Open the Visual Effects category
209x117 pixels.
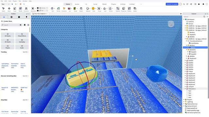(22, 35)
